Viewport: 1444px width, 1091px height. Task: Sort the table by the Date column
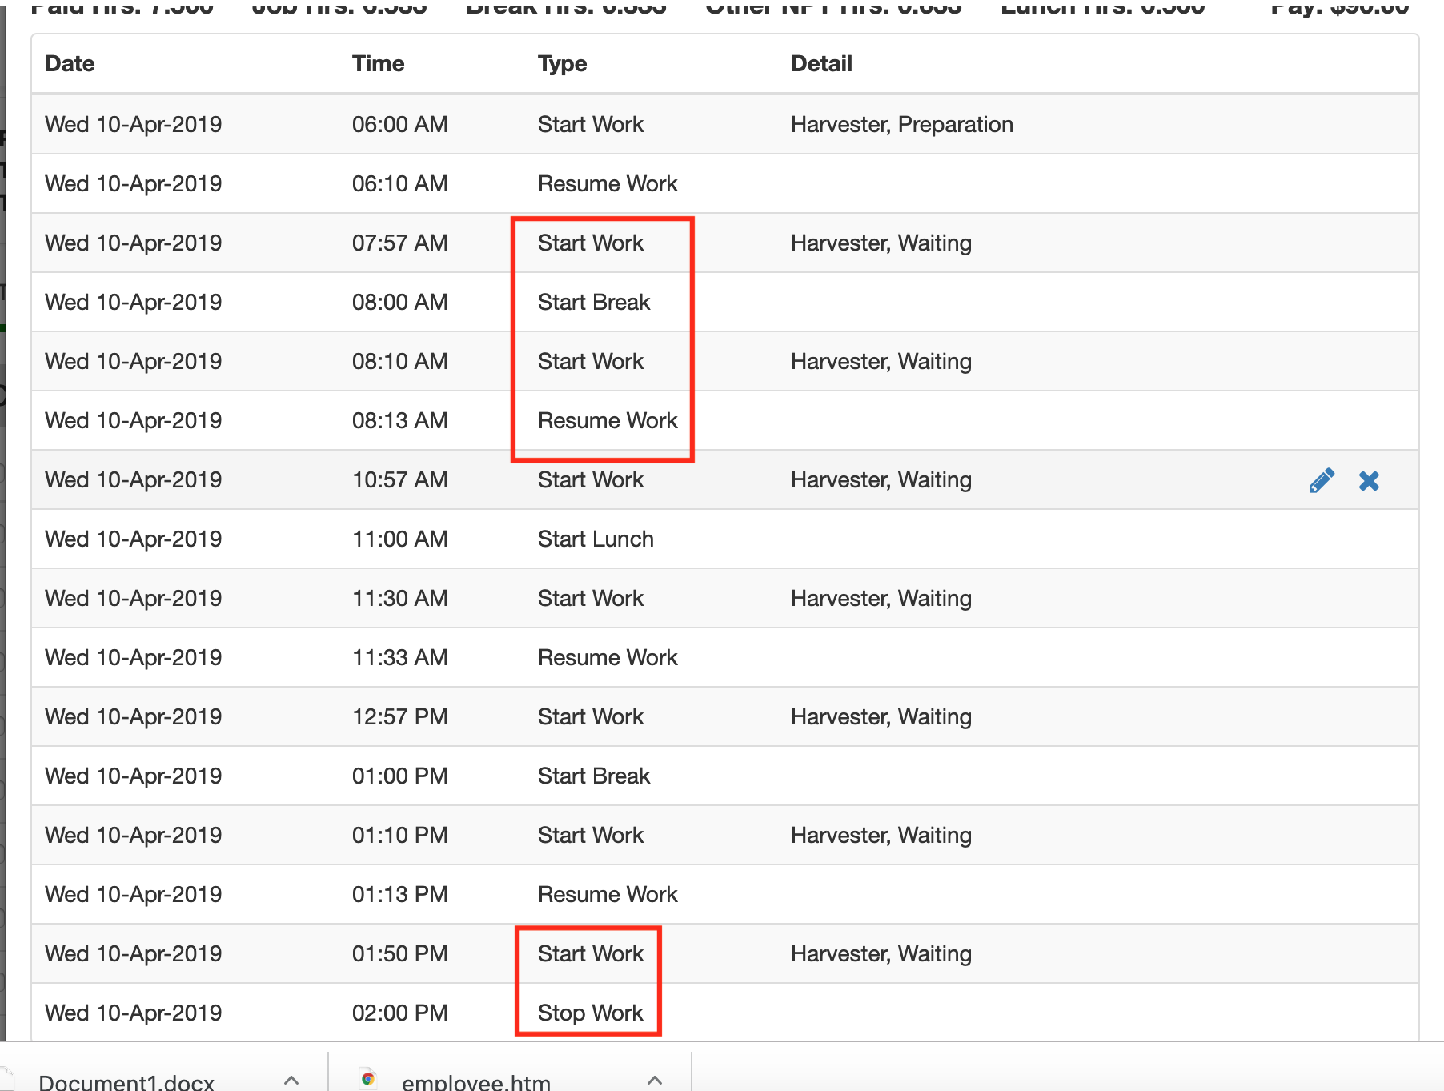(x=69, y=63)
